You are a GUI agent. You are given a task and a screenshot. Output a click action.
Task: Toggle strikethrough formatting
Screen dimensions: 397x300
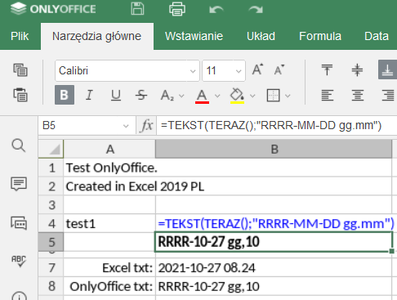click(x=141, y=95)
